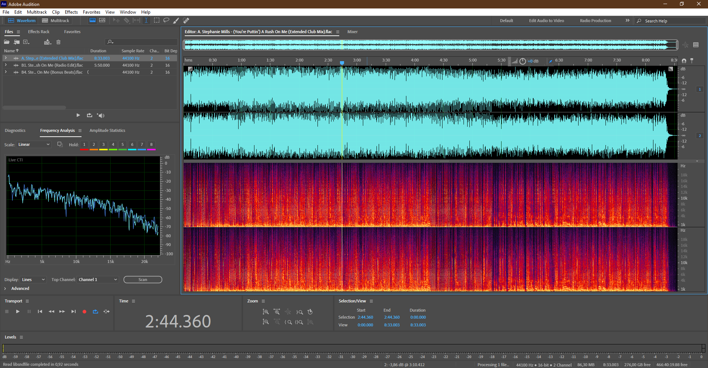Toggle the Spectral Frequency Display button
The width and height of the screenshot is (708, 368).
[93, 21]
